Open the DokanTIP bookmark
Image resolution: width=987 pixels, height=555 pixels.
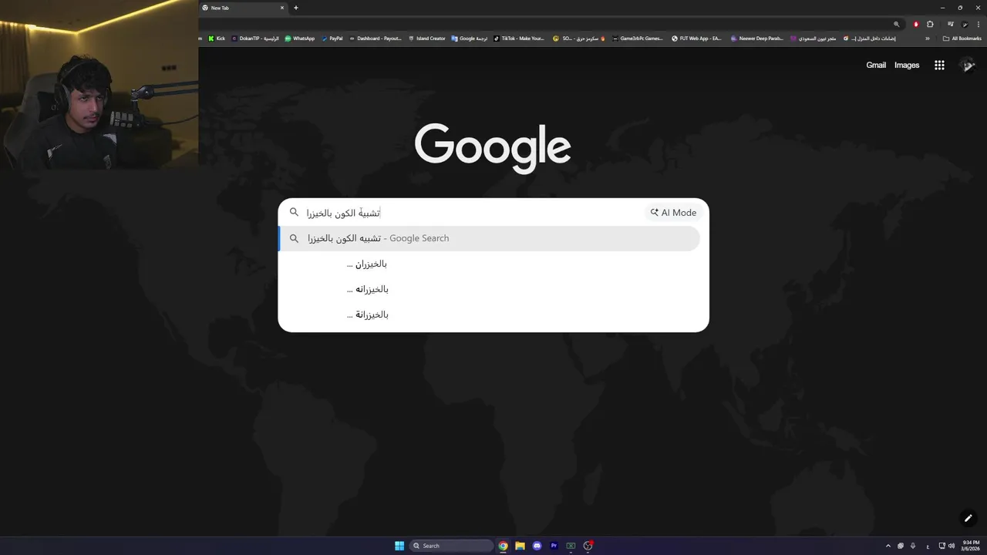pos(255,39)
